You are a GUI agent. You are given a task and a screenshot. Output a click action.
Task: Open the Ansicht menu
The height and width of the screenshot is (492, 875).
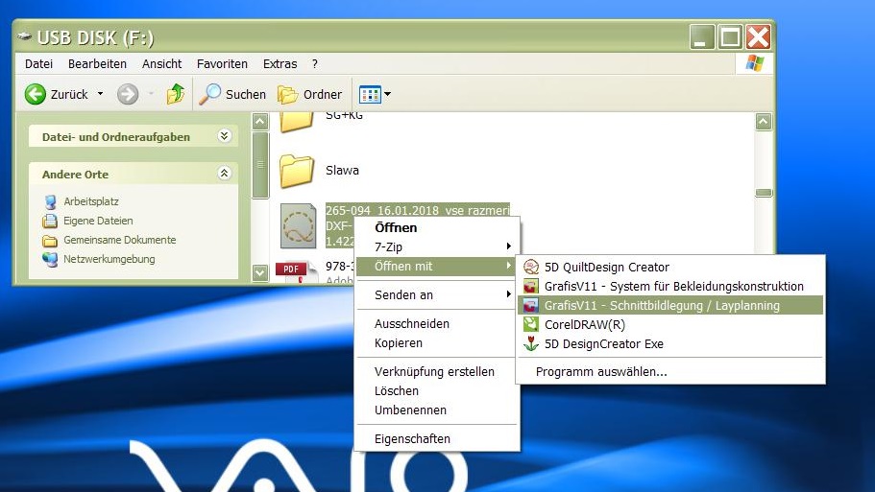click(x=161, y=64)
